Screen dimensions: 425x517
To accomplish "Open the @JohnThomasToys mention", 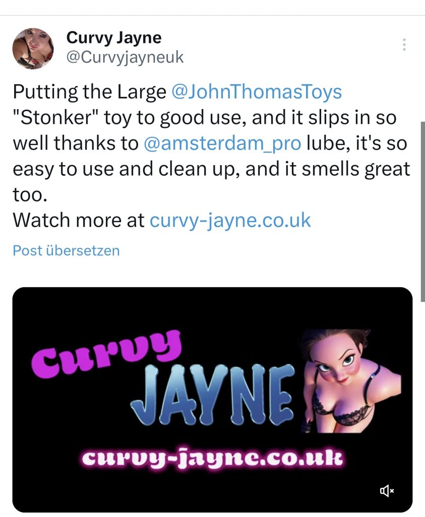I will click(257, 92).
